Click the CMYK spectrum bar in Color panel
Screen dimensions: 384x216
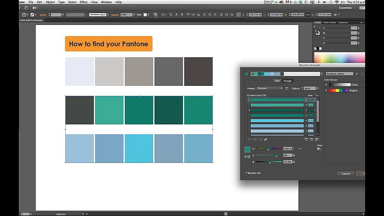[339, 57]
